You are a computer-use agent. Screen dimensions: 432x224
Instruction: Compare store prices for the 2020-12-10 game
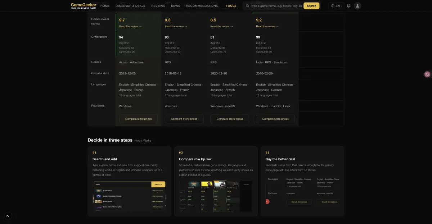[x=230, y=119]
